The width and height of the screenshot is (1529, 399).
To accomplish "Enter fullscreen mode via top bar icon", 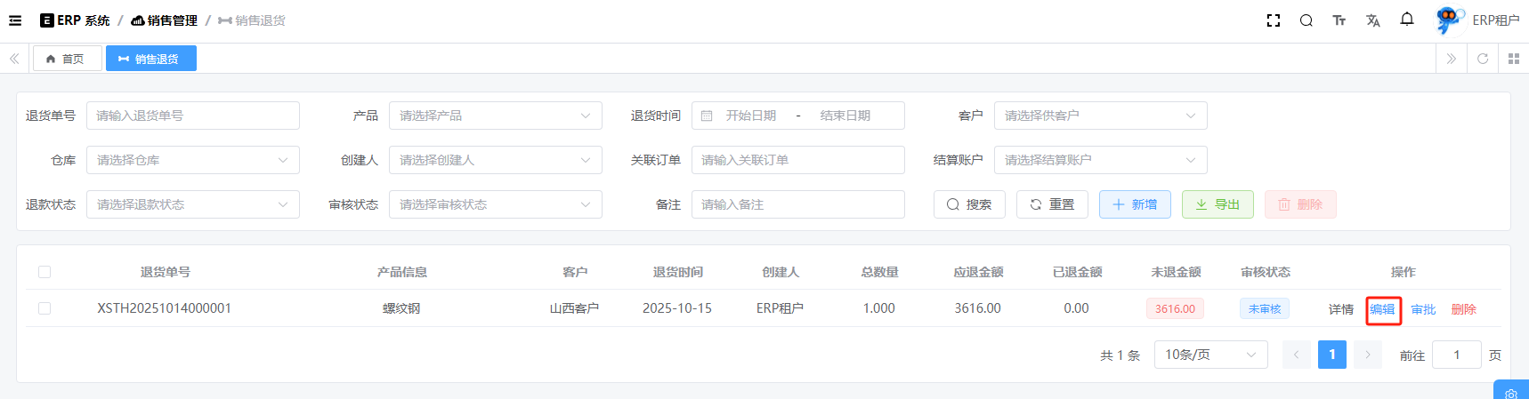I will pyautogui.click(x=1273, y=20).
